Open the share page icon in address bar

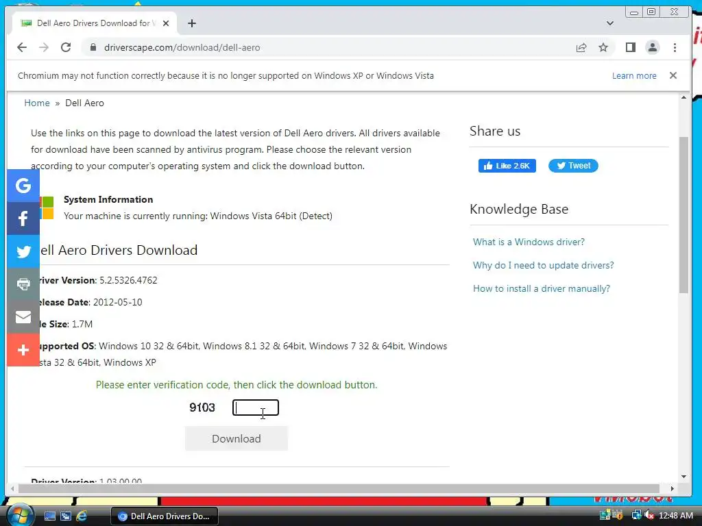click(x=581, y=47)
